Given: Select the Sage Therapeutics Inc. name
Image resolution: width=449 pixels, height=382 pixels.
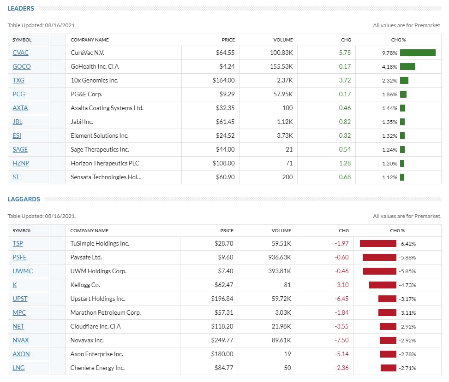Looking at the screenshot, I should pos(100,149).
